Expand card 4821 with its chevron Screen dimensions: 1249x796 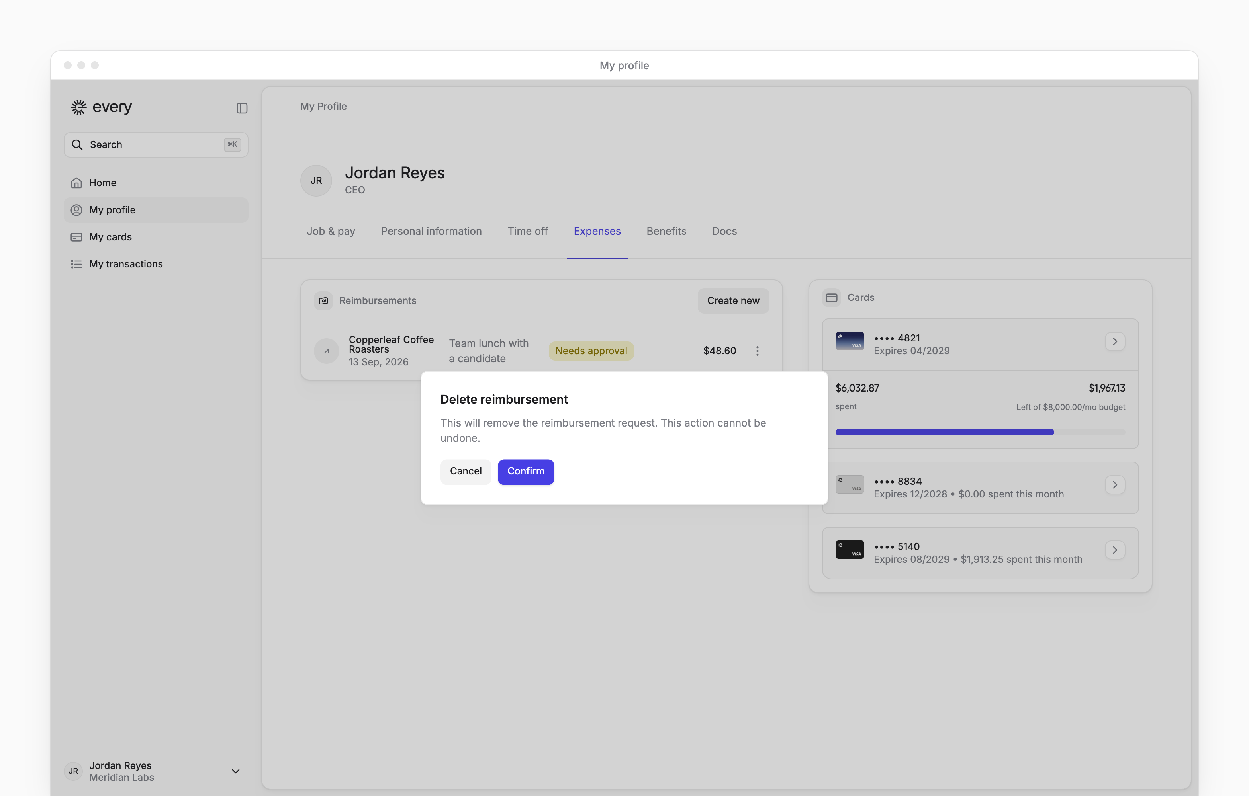[1115, 341]
